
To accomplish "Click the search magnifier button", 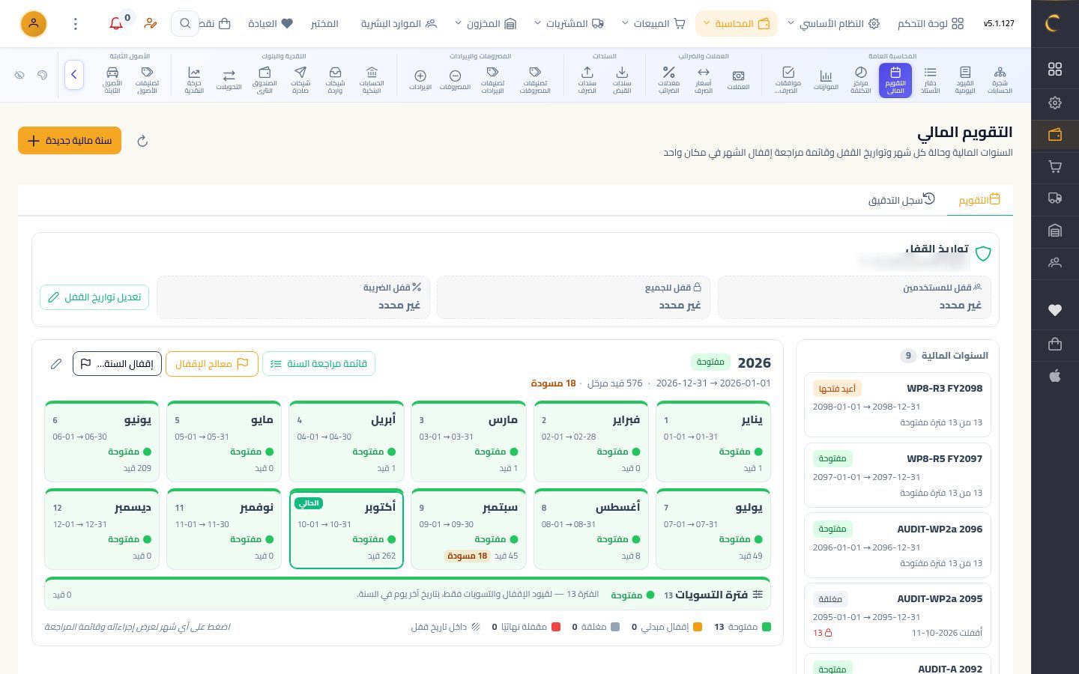I will (x=185, y=24).
